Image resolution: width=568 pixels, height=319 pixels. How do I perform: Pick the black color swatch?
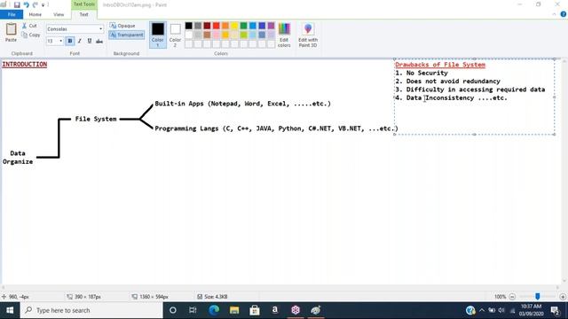click(189, 26)
